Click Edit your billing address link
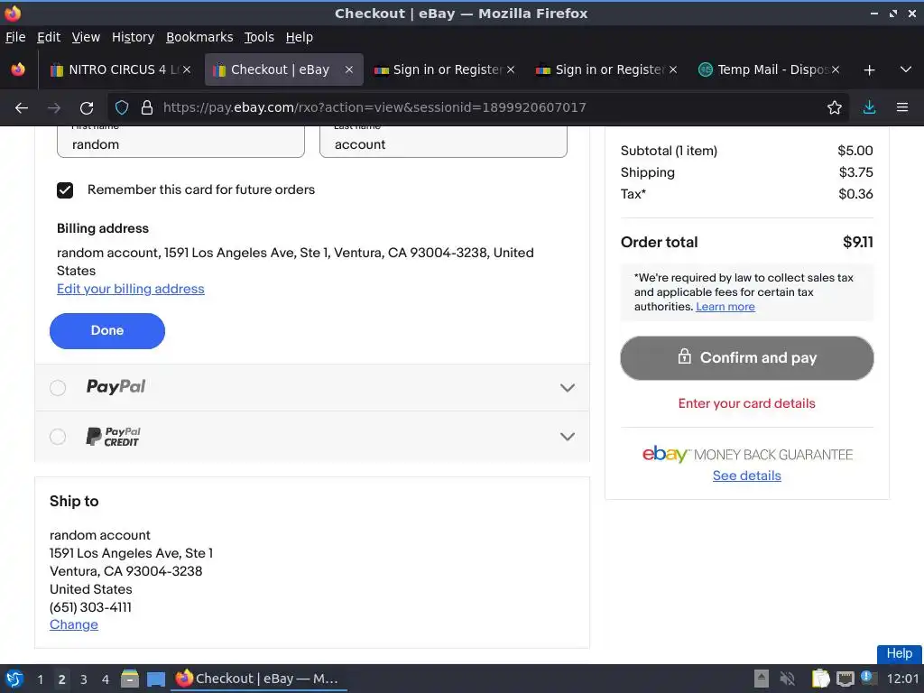The image size is (924, 693). click(130, 289)
